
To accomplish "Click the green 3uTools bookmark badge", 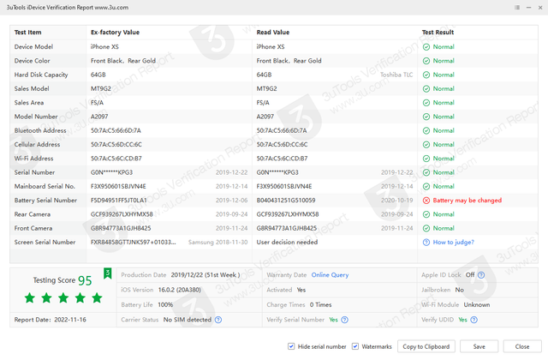I will [108, 273].
